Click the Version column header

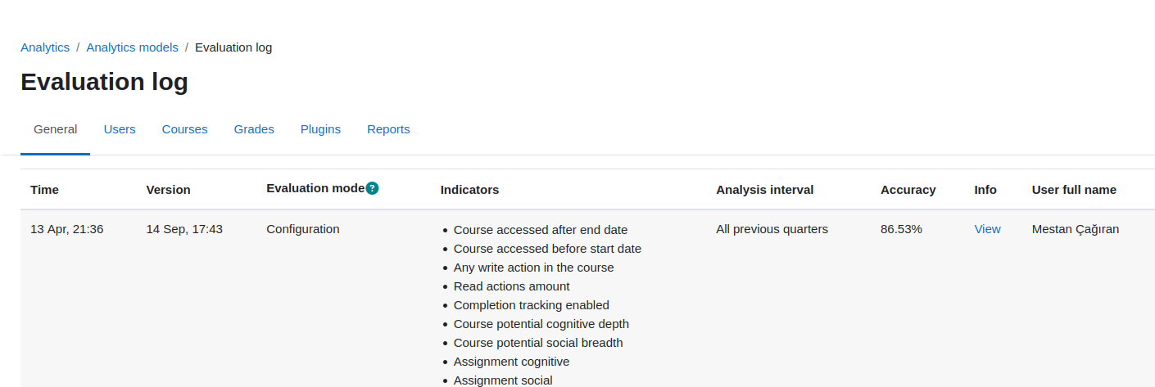(x=168, y=190)
